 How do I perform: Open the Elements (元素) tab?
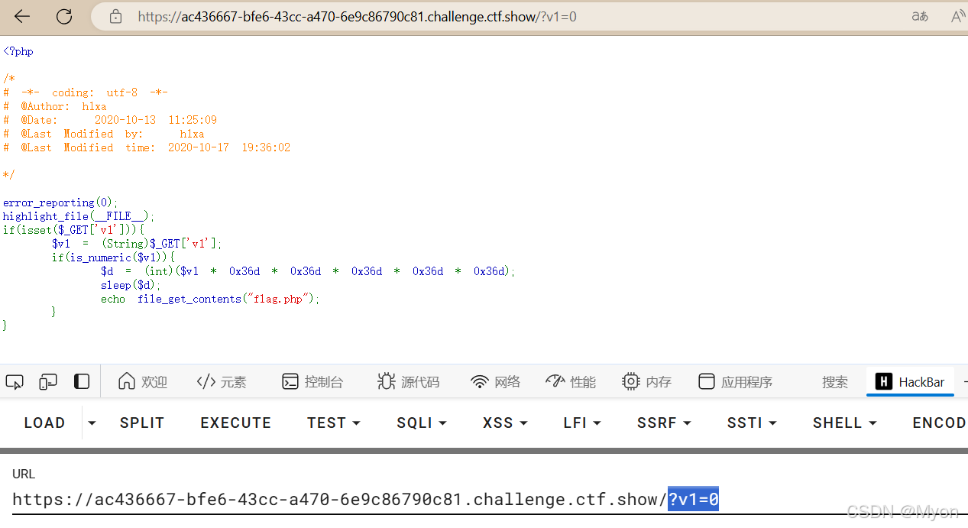pos(222,382)
